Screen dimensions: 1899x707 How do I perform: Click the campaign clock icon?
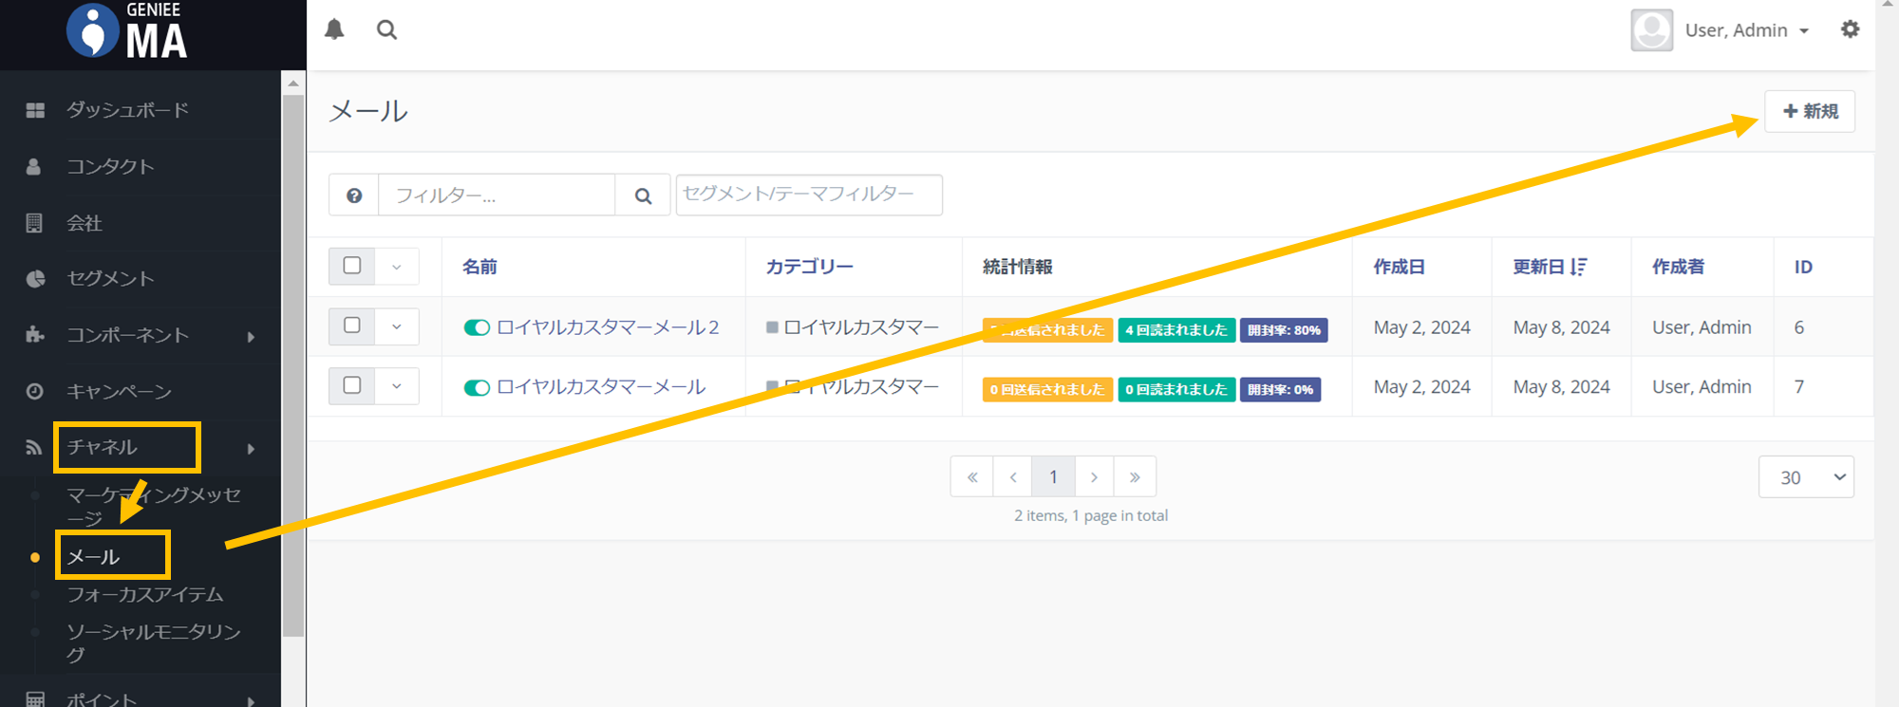(x=34, y=391)
